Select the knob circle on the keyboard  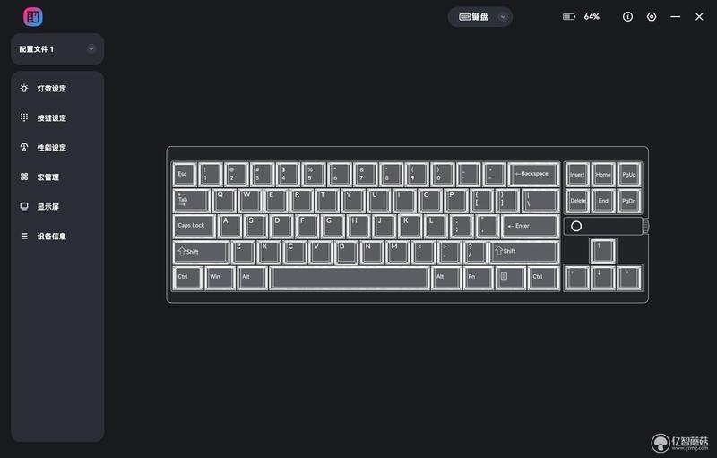pyautogui.click(x=576, y=226)
